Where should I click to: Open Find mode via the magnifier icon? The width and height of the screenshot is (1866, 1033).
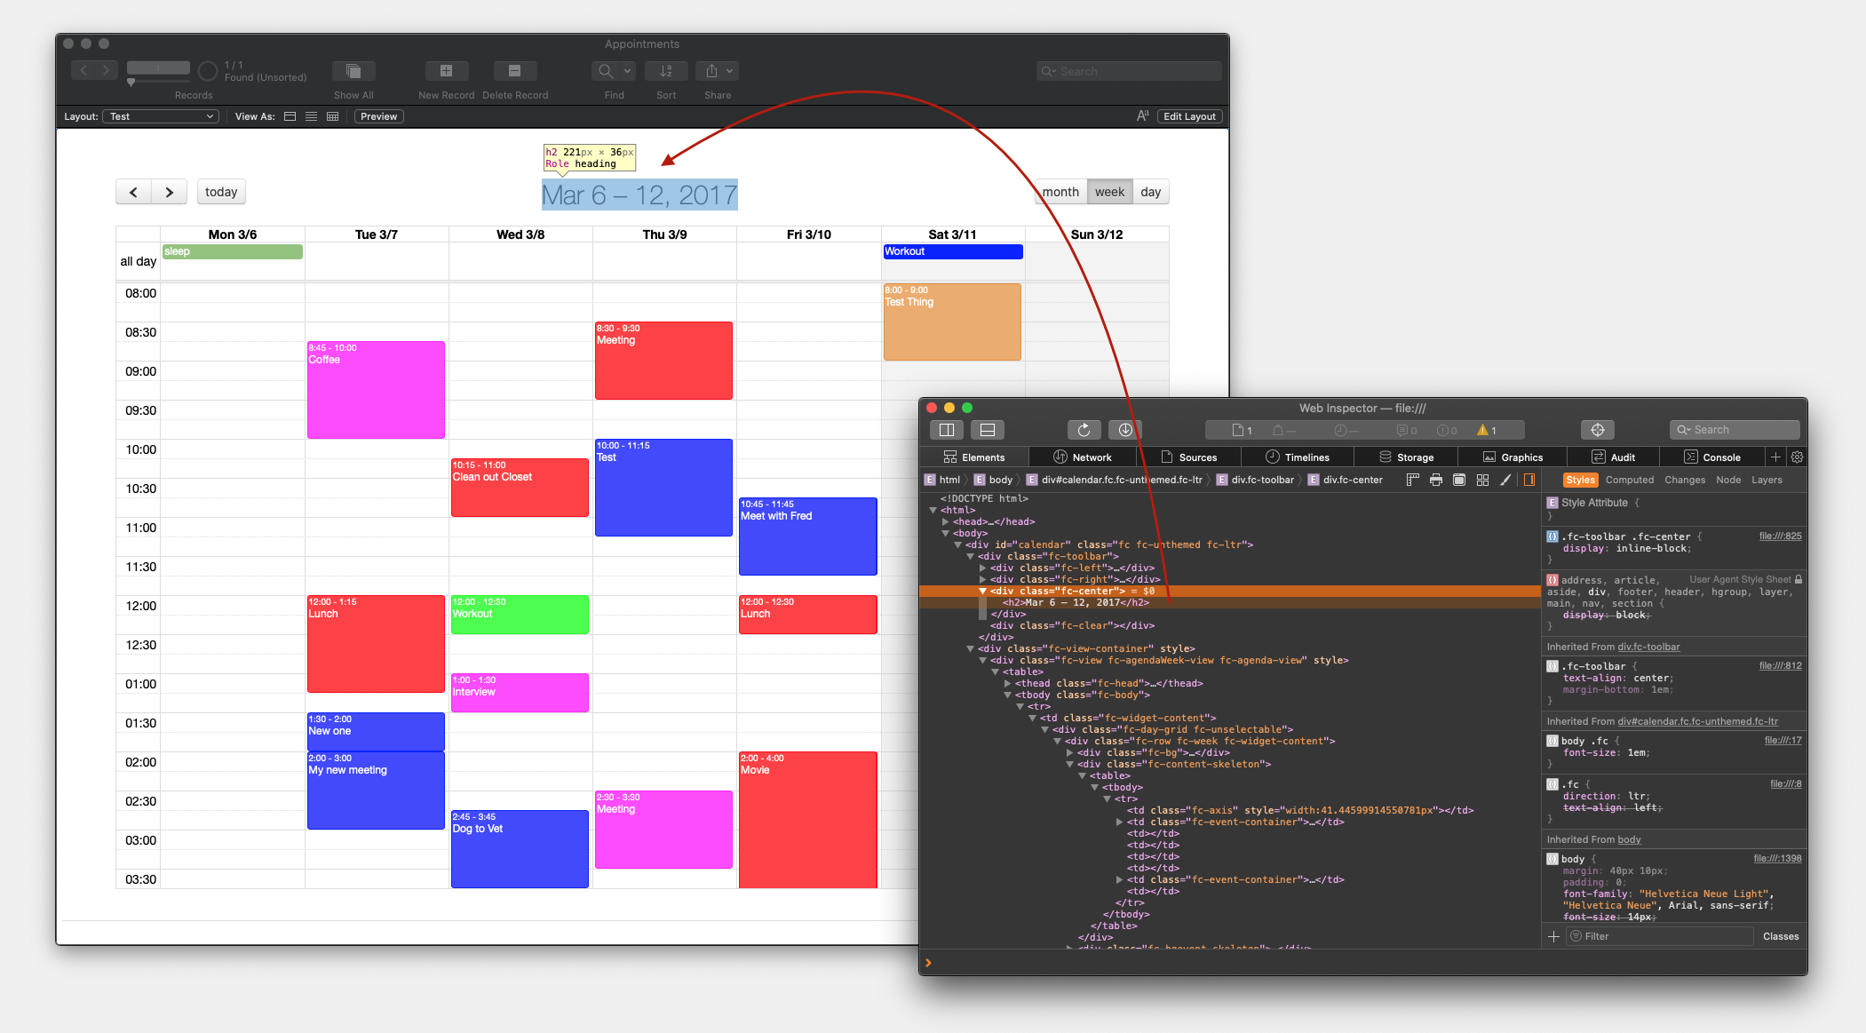(x=605, y=71)
